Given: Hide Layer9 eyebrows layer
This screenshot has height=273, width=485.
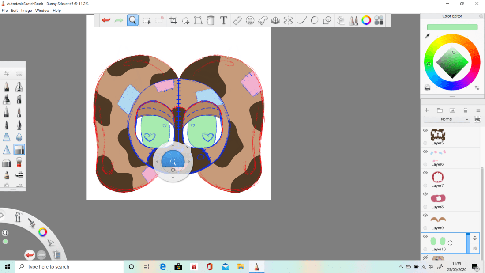Looking at the screenshot, I should point(425,216).
